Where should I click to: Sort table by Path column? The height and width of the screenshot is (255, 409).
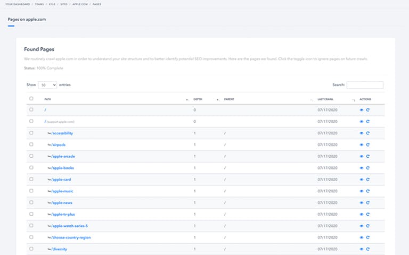48,99
